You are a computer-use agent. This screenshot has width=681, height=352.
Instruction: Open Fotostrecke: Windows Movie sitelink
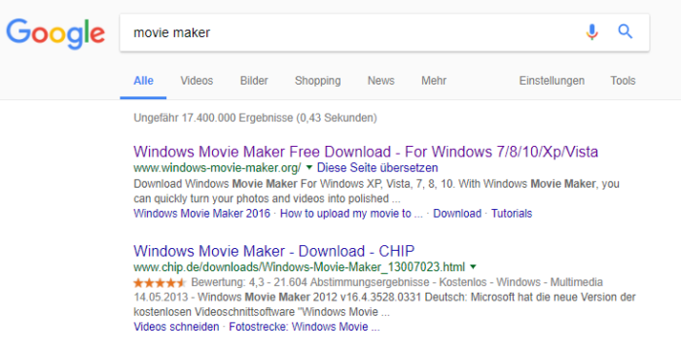click(305, 327)
